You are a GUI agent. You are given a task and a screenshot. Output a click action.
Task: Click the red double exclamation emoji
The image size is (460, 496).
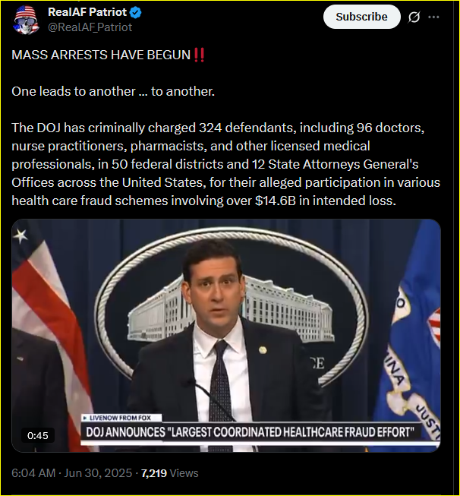pos(199,55)
